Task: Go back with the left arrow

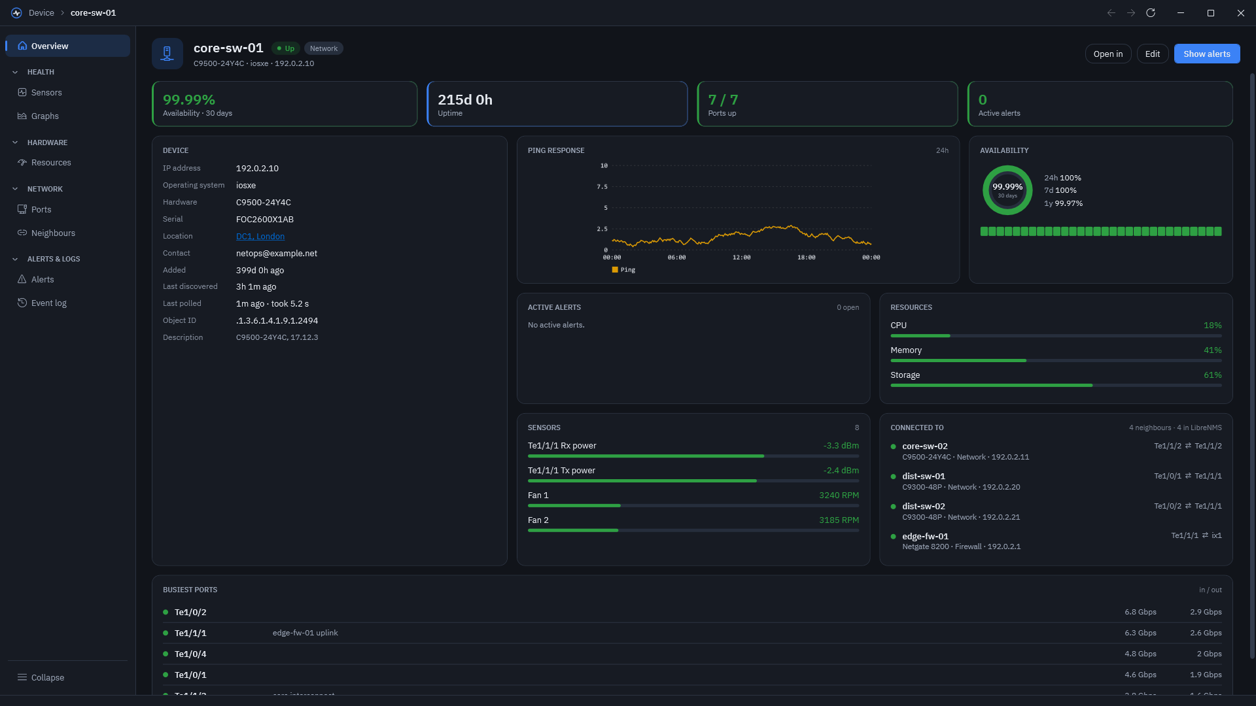Action: coord(1111,13)
